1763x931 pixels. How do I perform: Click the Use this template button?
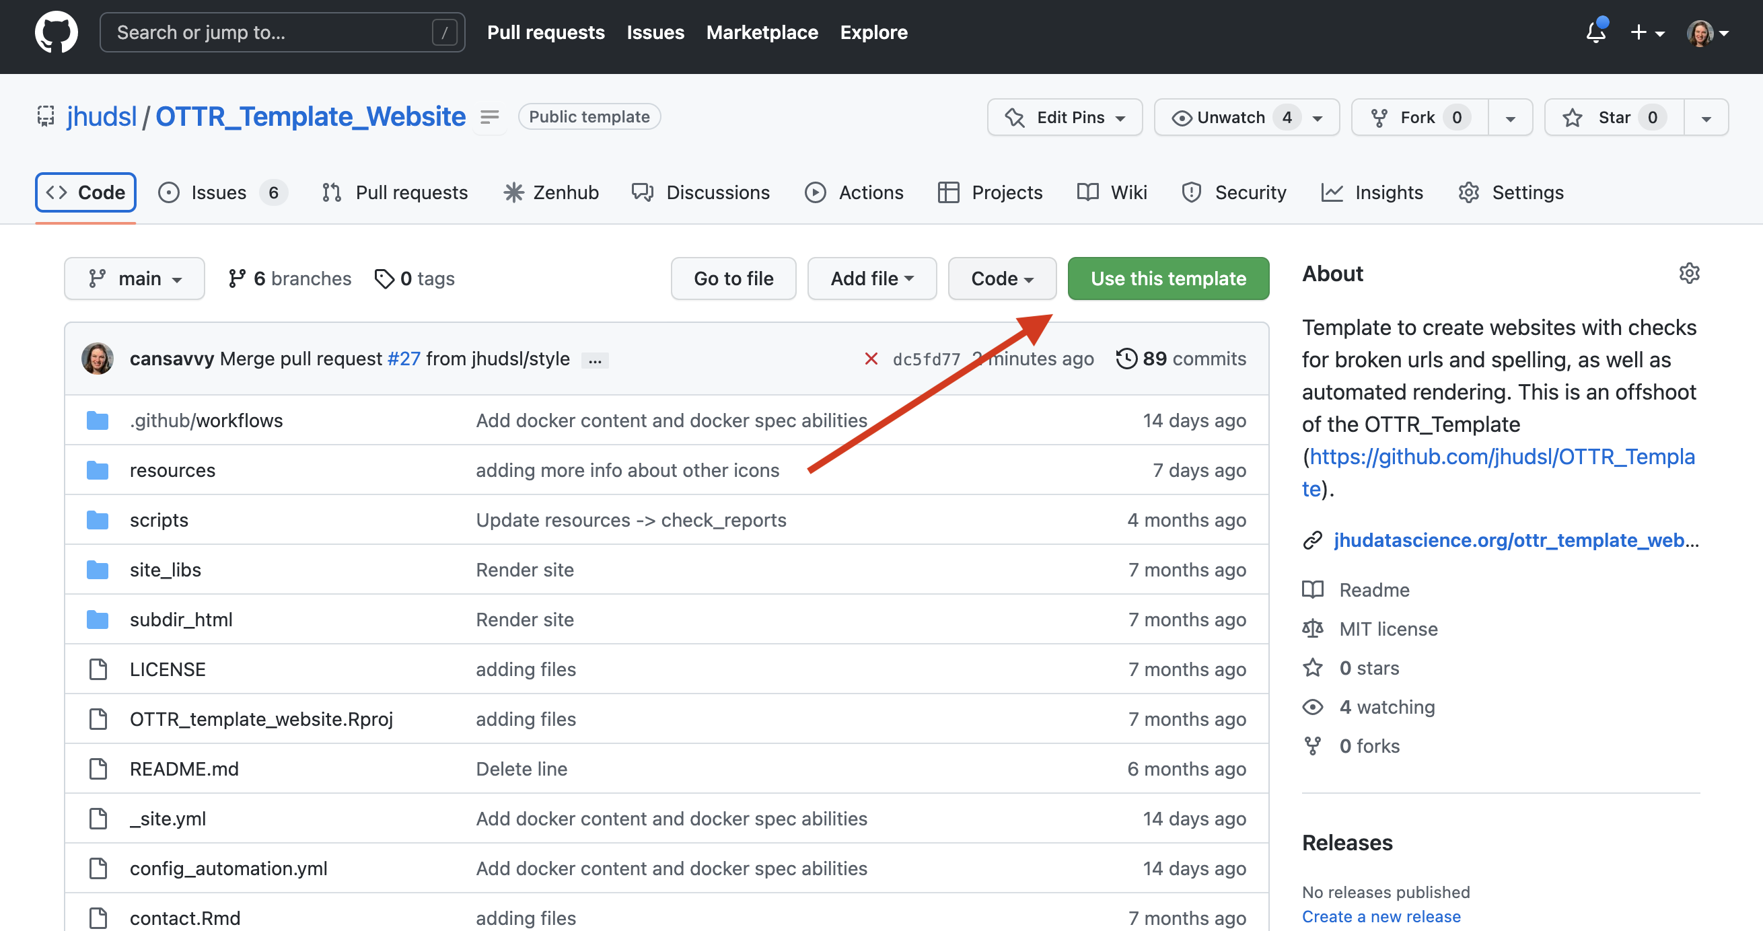click(1167, 278)
